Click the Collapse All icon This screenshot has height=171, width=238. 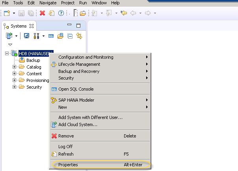click(70, 36)
